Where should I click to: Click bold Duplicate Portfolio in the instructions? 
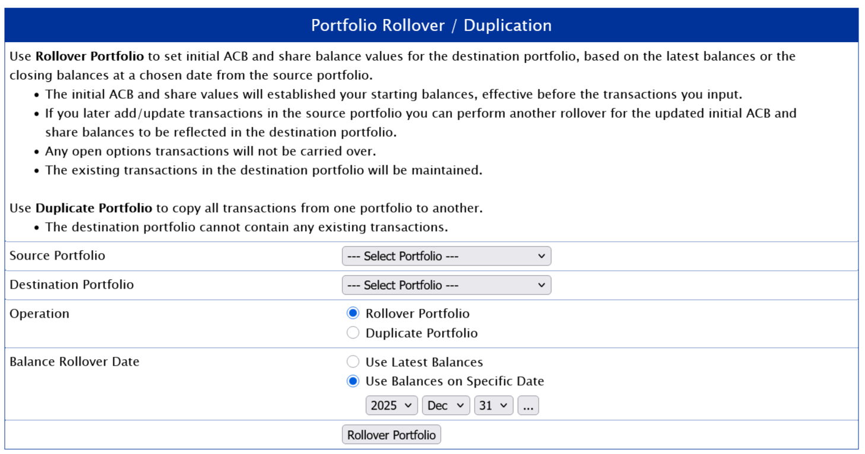pyautogui.click(x=94, y=208)
